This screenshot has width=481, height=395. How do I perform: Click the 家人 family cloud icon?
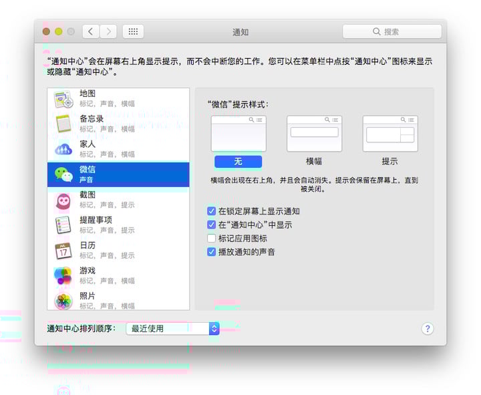click(x=63, y=149)
